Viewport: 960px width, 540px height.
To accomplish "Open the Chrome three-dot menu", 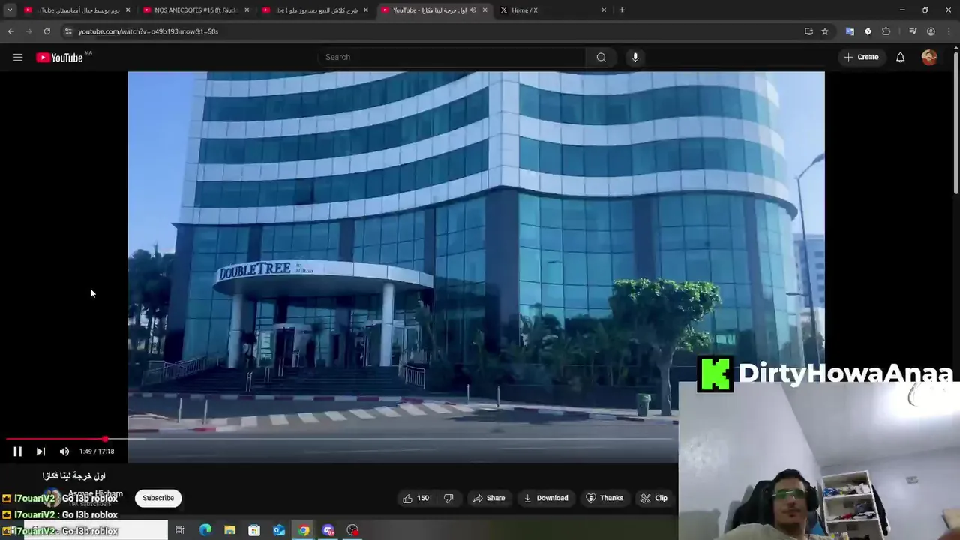I will click(x=949, y=31).
